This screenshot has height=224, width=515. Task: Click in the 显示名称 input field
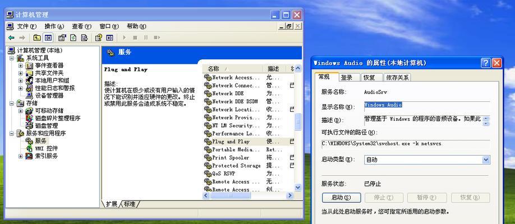(427, 106)
